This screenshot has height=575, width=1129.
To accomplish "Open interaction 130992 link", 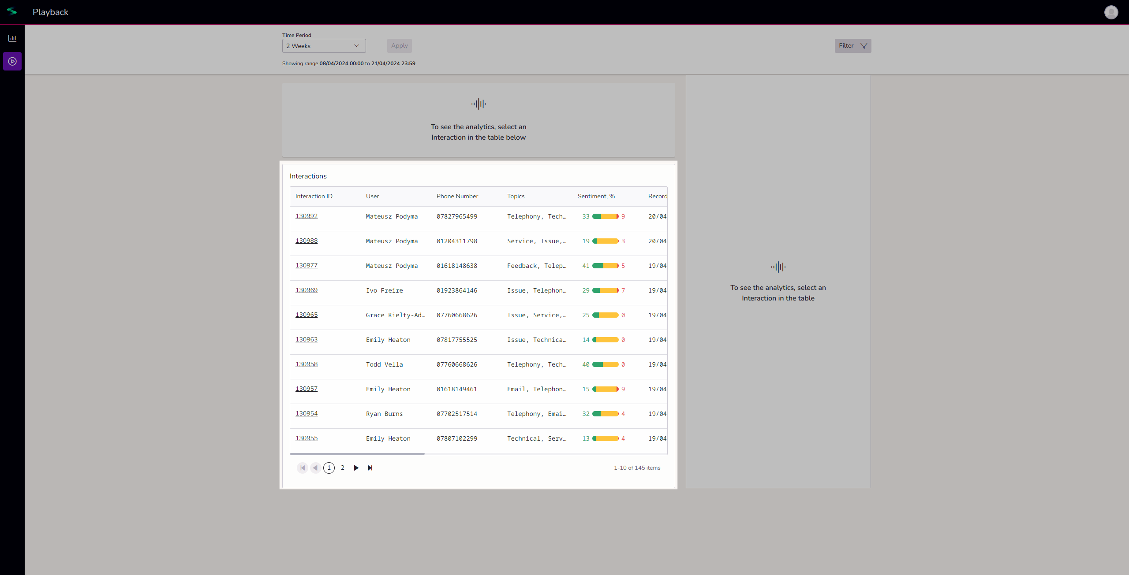I will [x=307, y=216].
